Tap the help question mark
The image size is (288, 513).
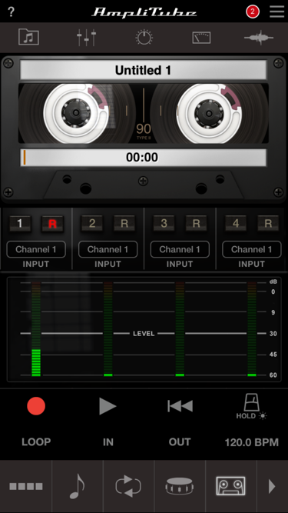point(11,12)
